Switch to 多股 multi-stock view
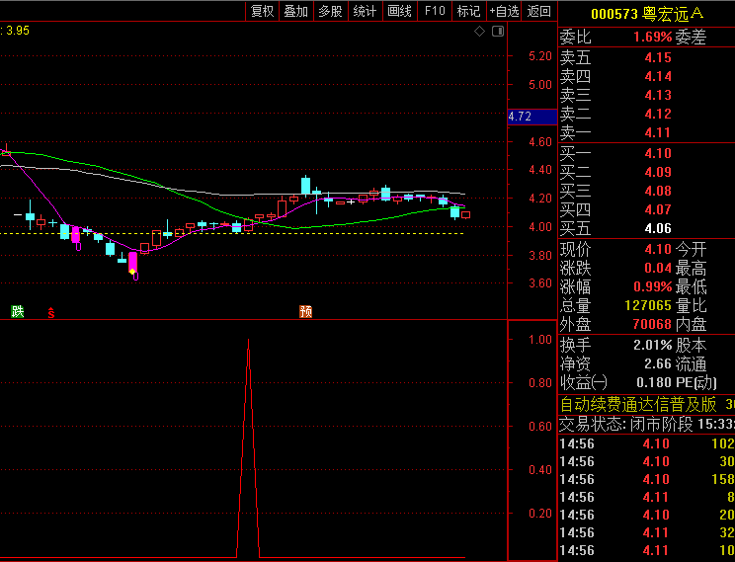The width and height of the screenshot is (735, 562). 330,11
